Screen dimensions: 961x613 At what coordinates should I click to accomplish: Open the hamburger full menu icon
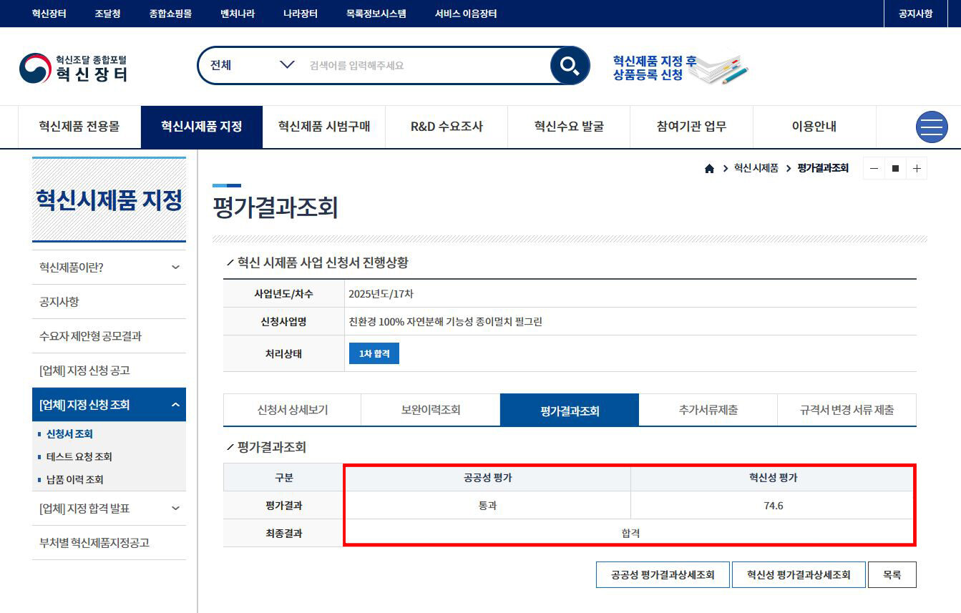tap(931, 127)
